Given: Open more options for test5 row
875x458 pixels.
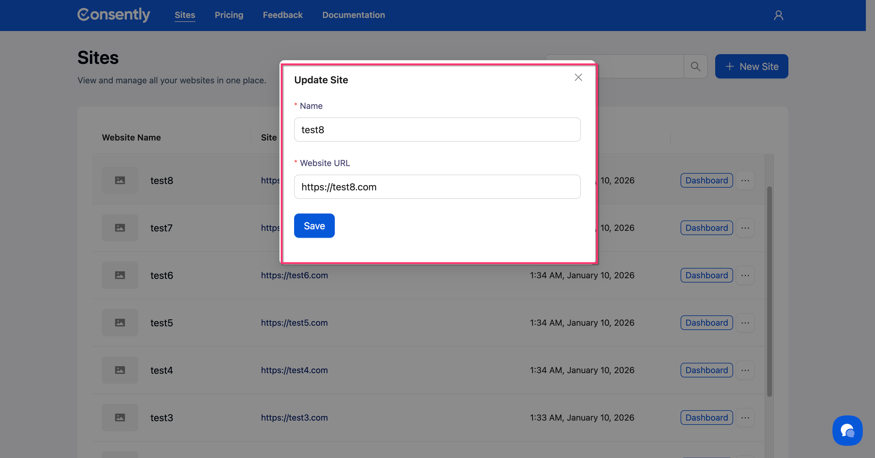Looking at the screenshot, I should [x=745, y=323].
